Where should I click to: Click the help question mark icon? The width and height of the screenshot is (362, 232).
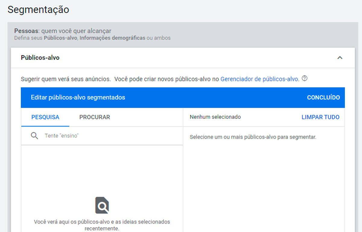[305, 79]
